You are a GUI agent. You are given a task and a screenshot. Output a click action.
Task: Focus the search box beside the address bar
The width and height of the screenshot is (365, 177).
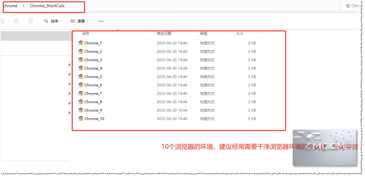352,6
